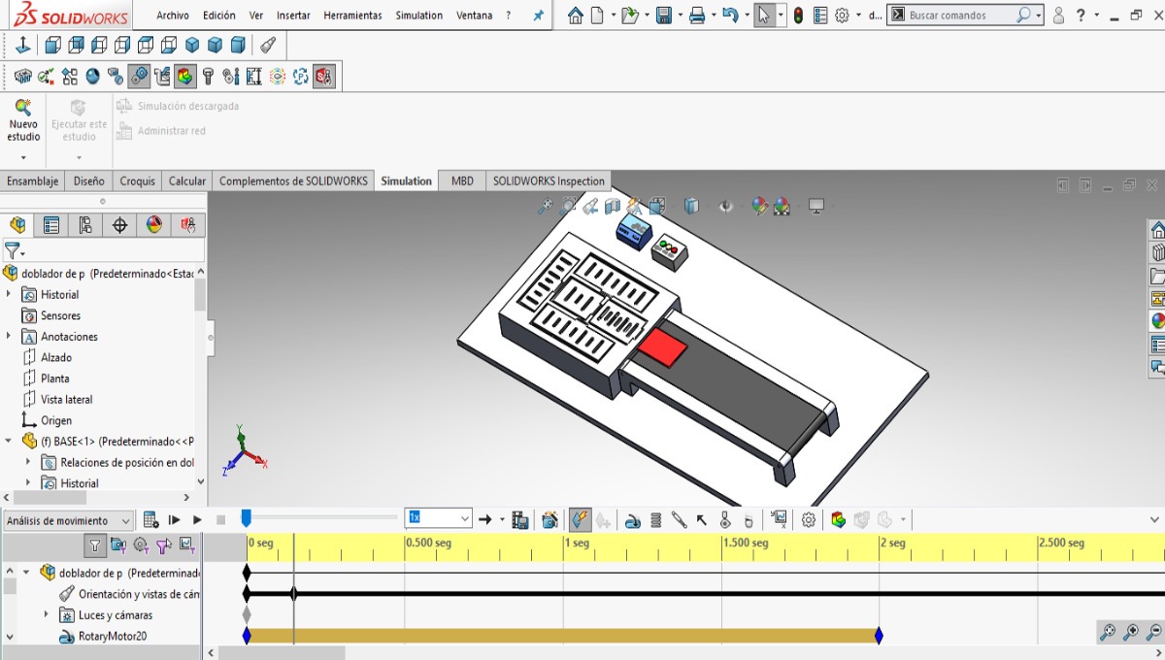Click Zoom to Fit in the timeline
1165x660 pixels.
pyautogui.click(x=1108, y=633)
